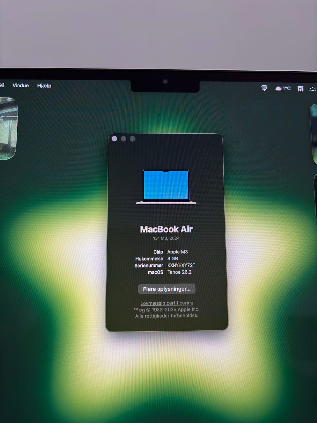Click the display-shaped menu bar icon
The height and width of the screenshot is (423, 317).
coord(264,88)
